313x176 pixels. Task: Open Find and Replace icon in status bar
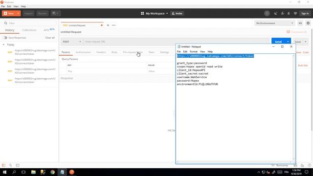pos(10,165)
